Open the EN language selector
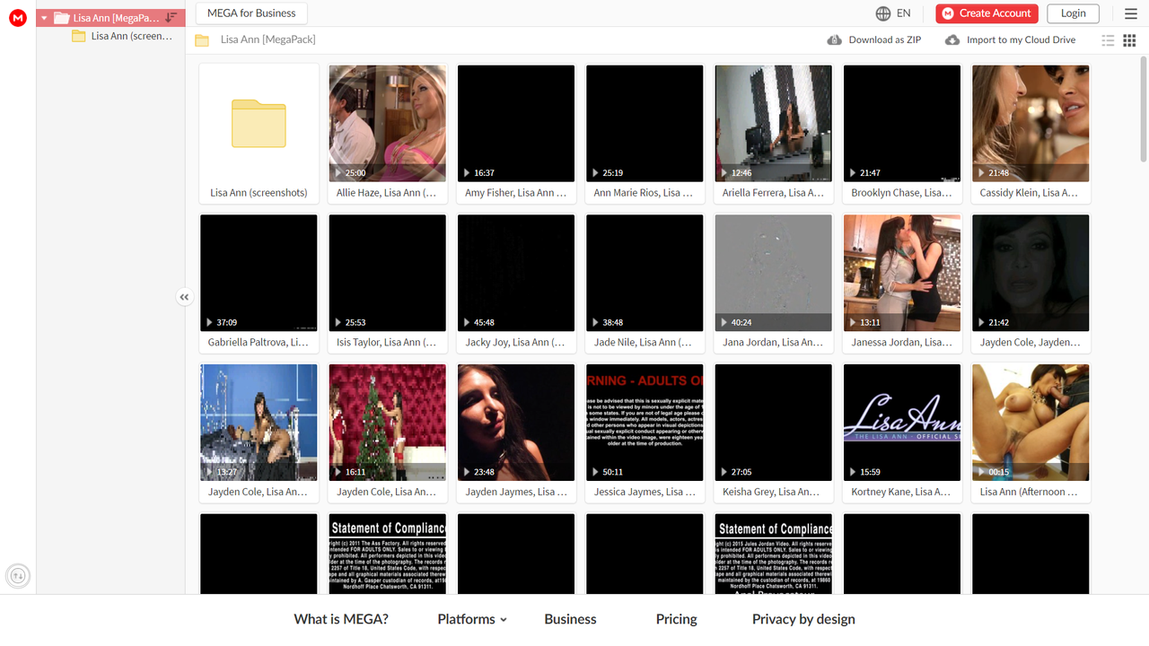 [x=893, y=13]
